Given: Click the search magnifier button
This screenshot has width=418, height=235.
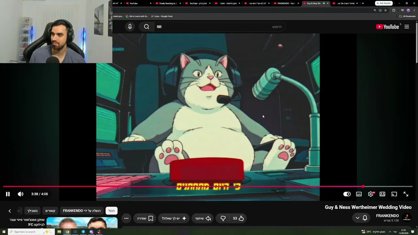Looking at the screenshot, I should point(147,27).
